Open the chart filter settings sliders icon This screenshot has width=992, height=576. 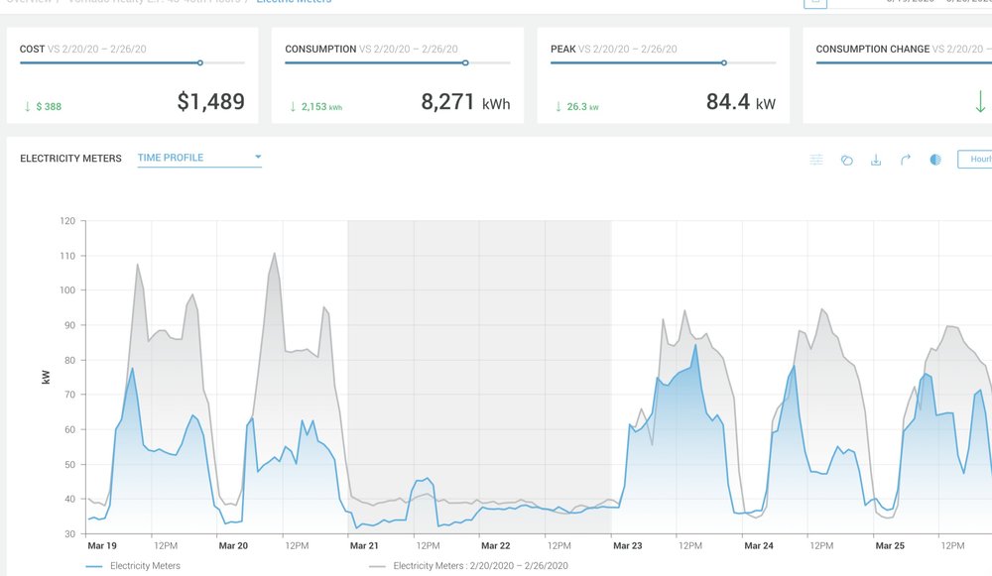coord(816,160)
